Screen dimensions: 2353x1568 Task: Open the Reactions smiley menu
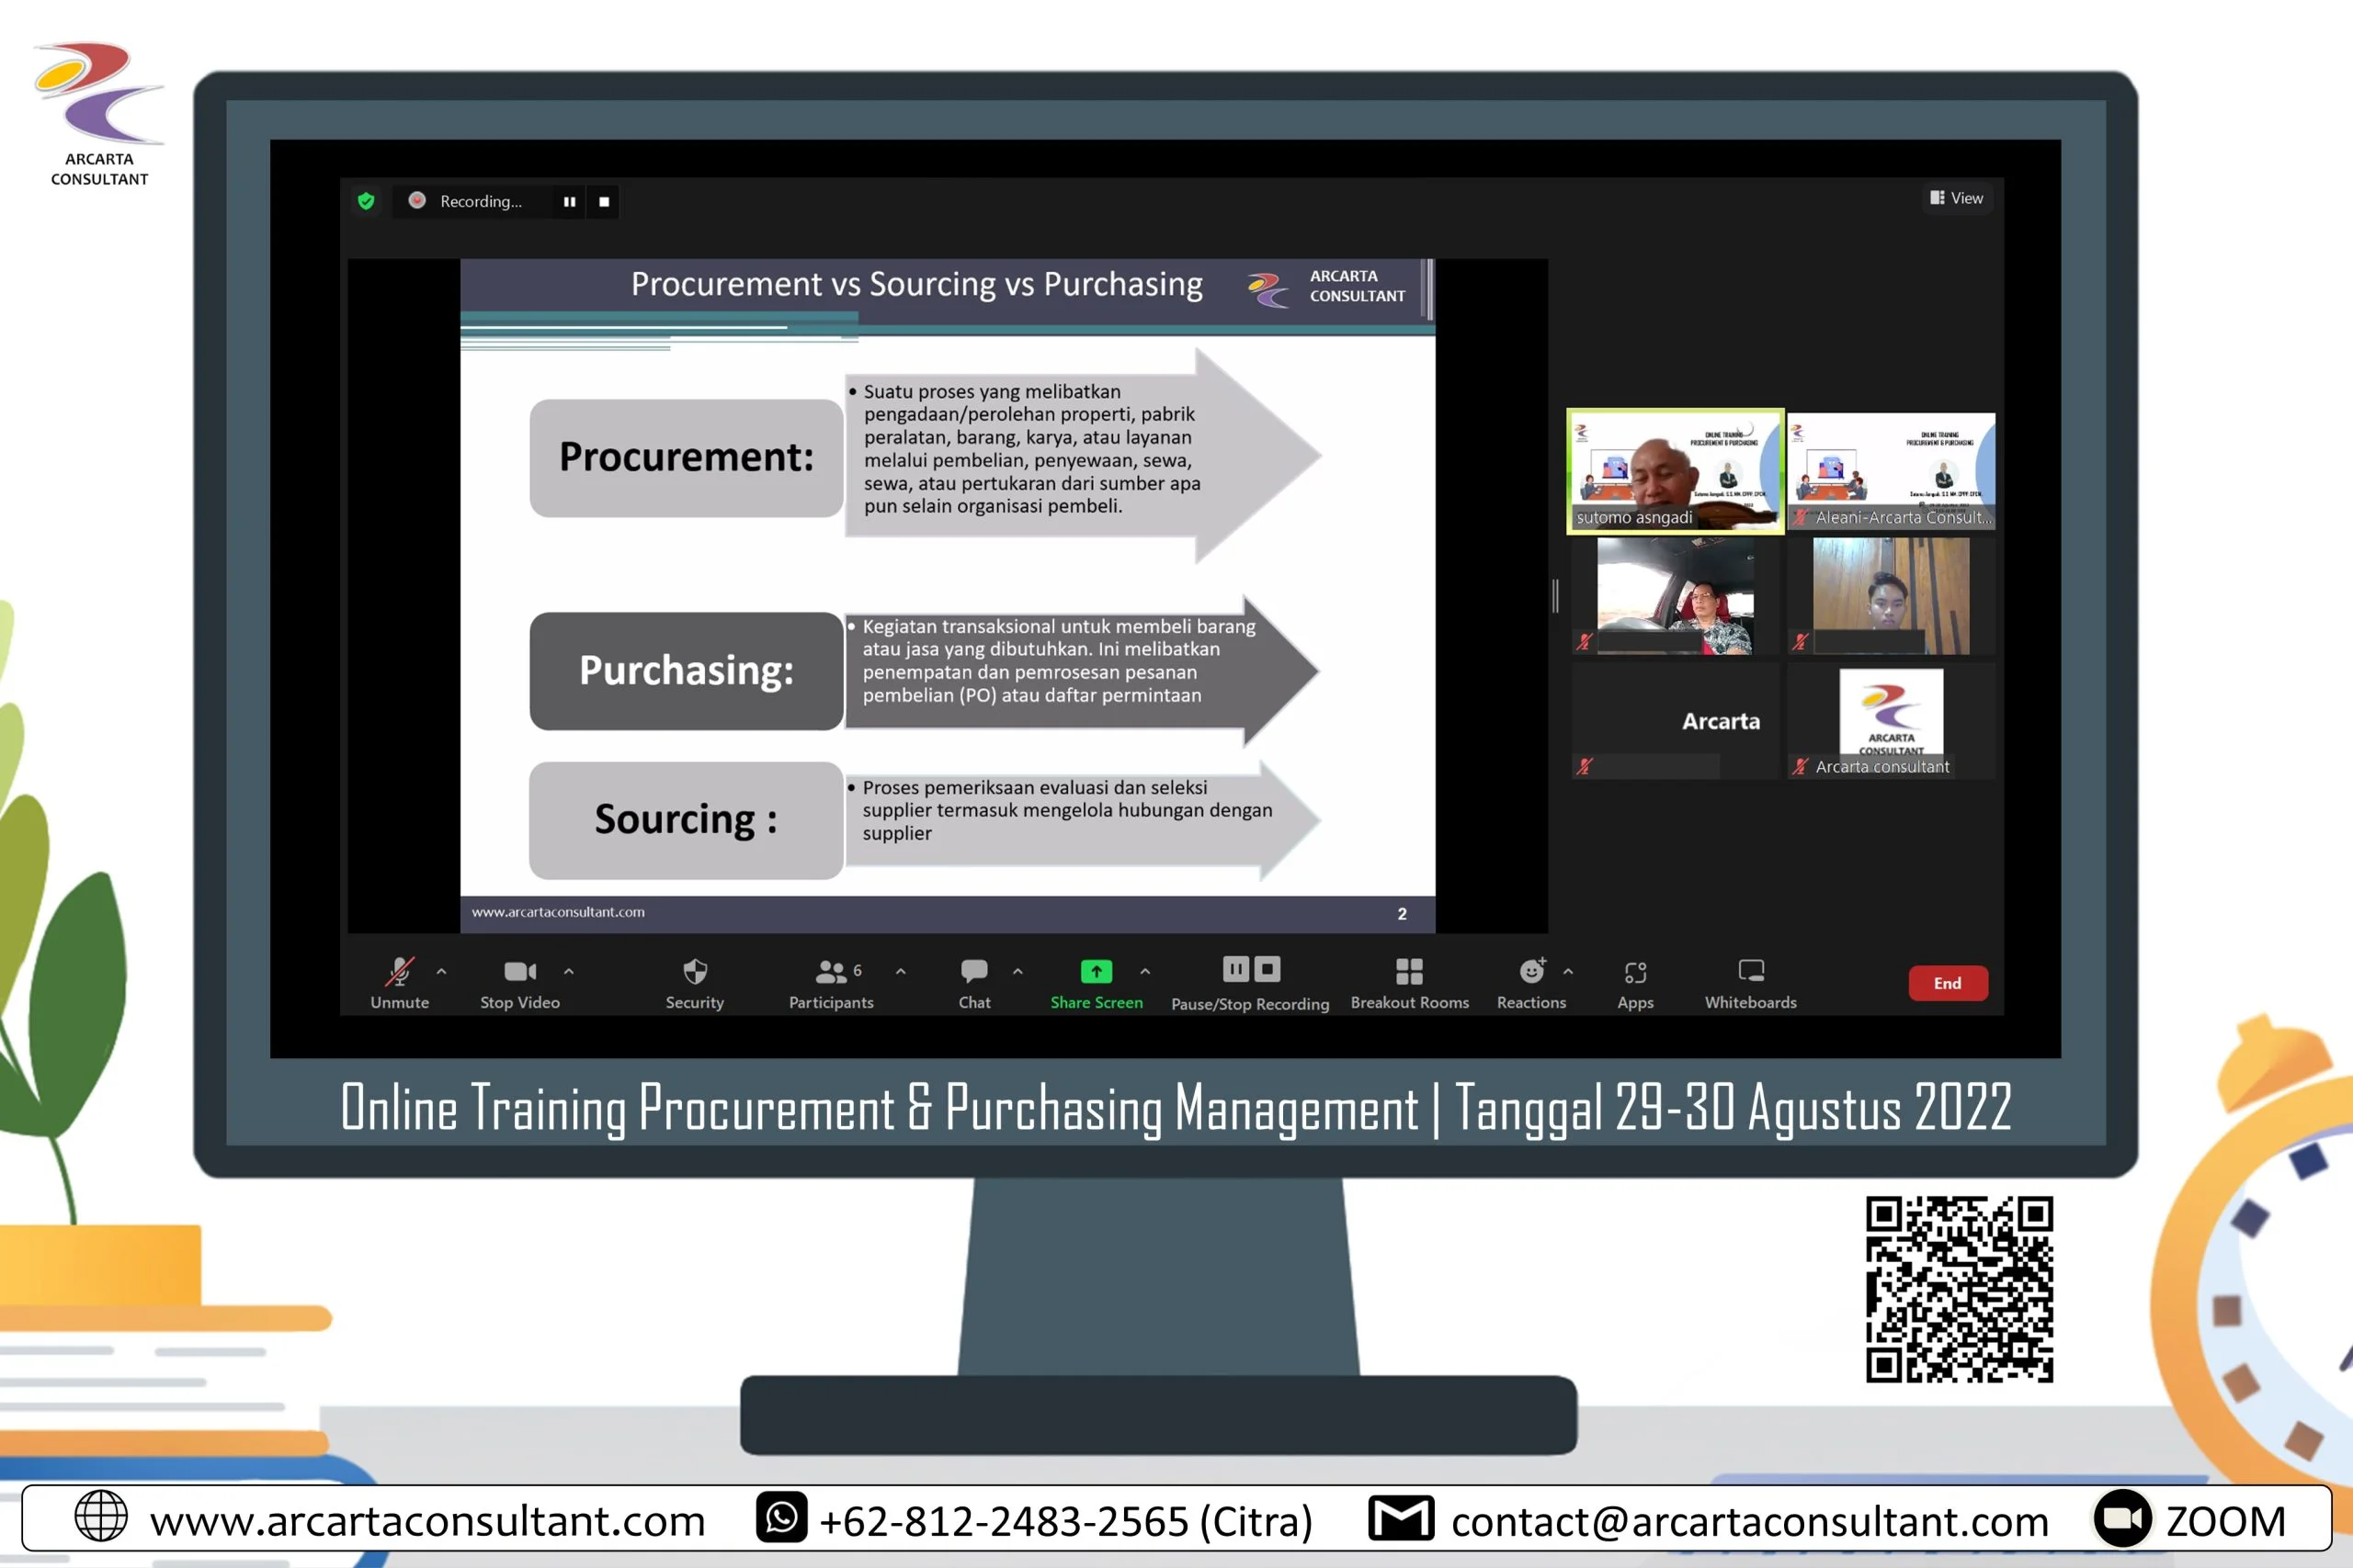pyautogui.click(x=1530, y=971)
